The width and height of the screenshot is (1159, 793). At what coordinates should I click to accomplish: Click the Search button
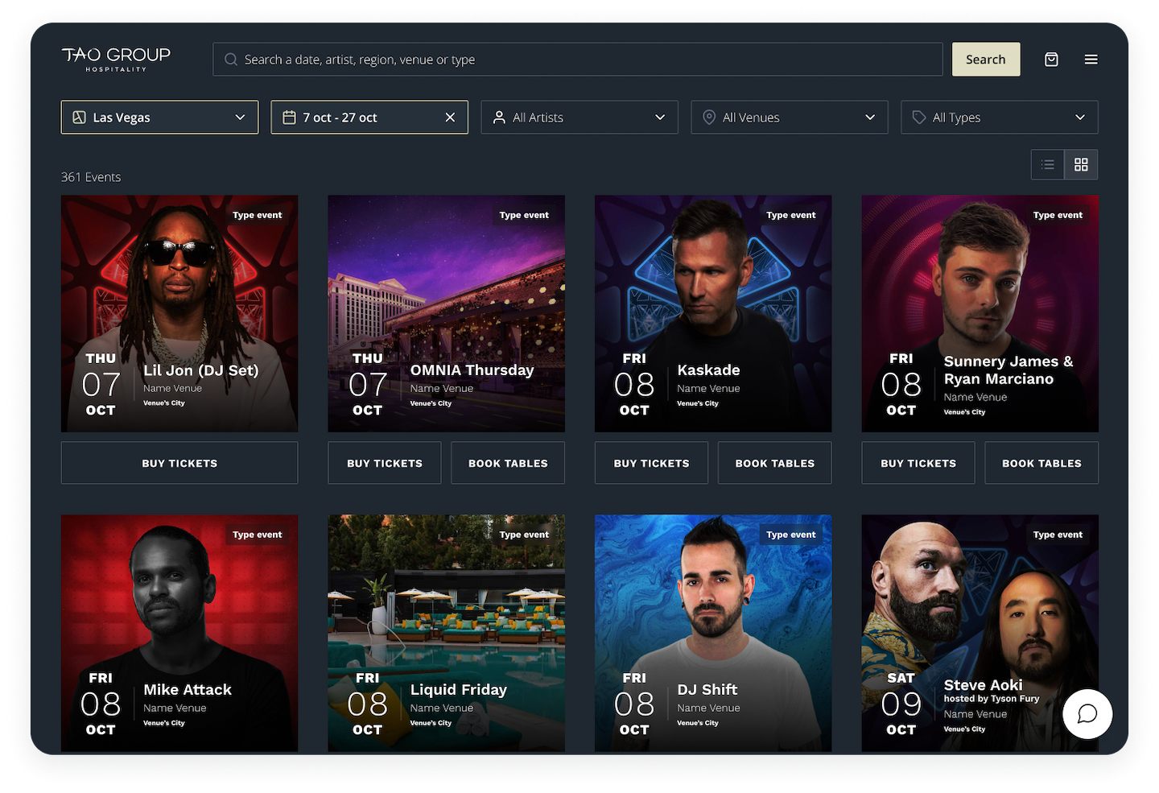(x=986, y=60)
